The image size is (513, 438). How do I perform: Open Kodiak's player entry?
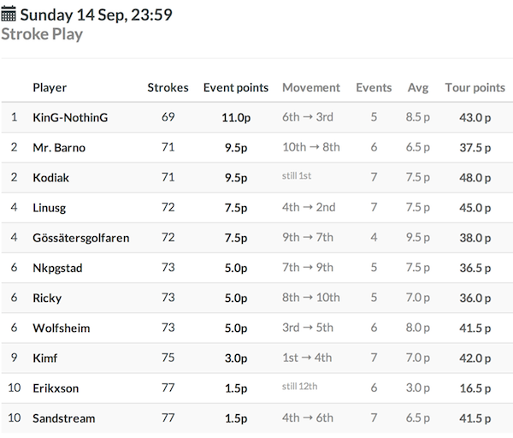[x=50, y=177]
